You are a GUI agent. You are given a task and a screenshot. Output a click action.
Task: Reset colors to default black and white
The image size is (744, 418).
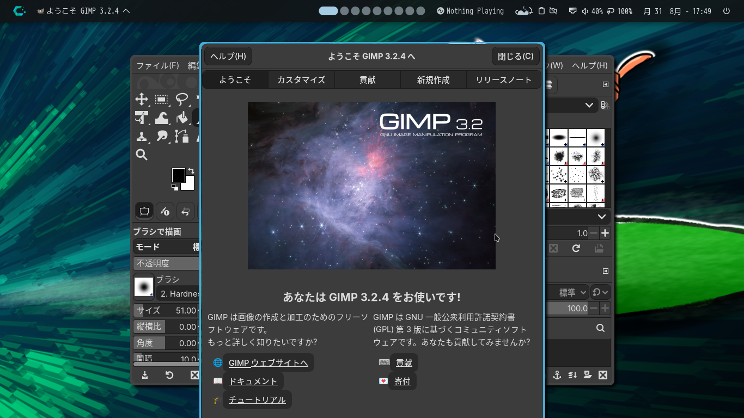175,187
